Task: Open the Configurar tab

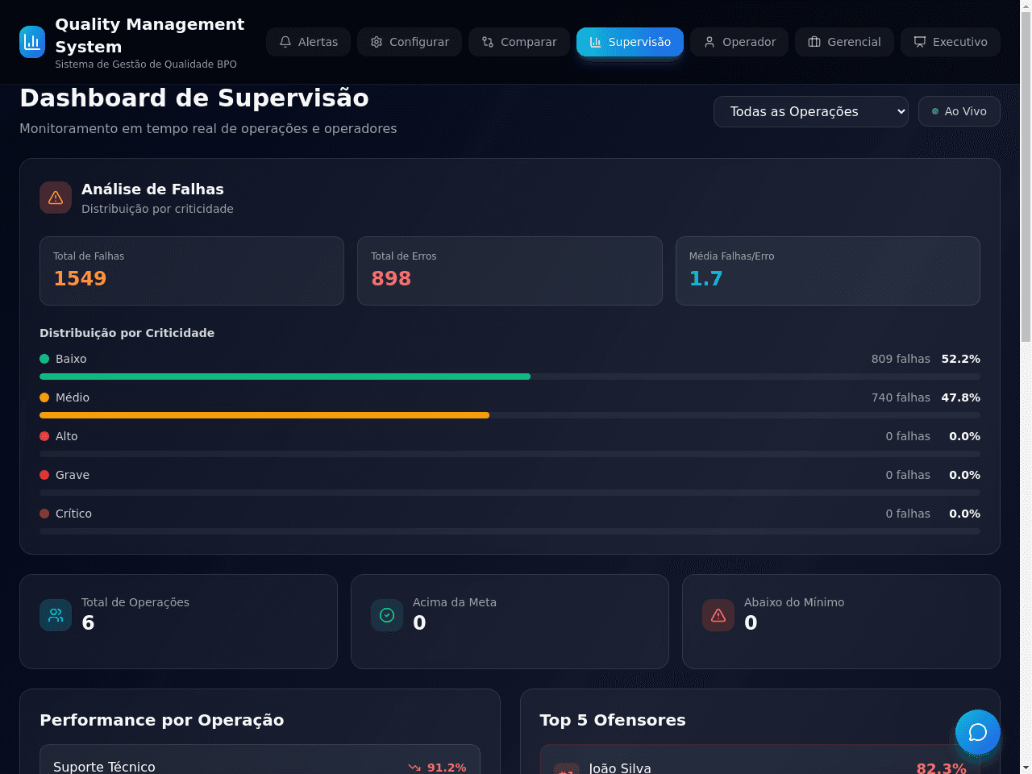Action: click(x=410, y=42)
